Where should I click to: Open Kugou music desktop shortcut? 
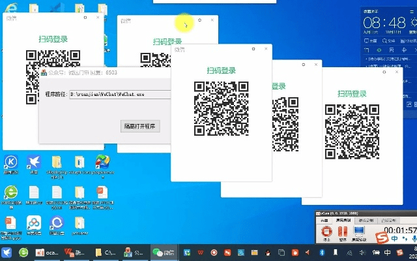[11, 162]
